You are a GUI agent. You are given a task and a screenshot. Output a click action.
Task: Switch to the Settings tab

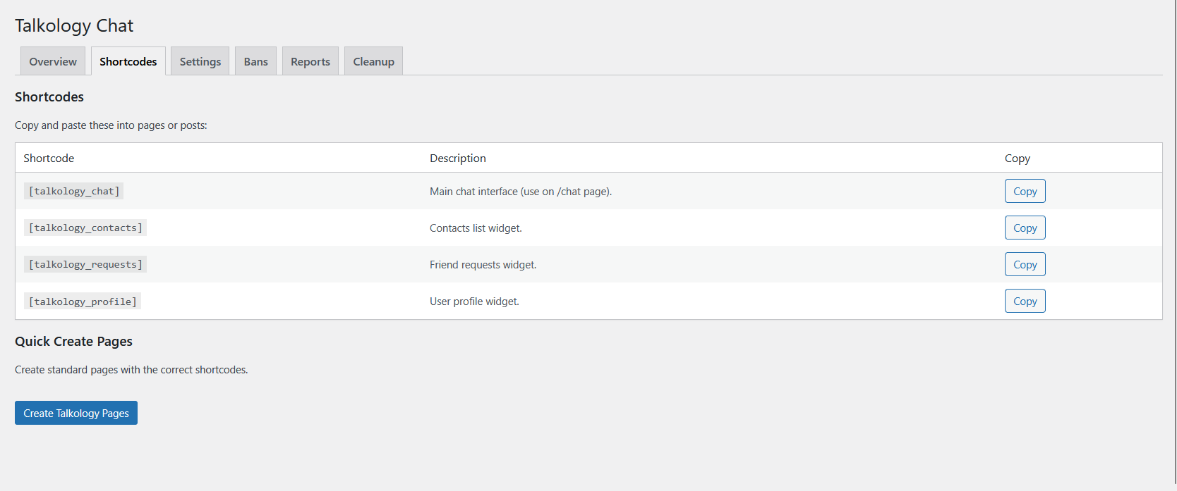200,61
